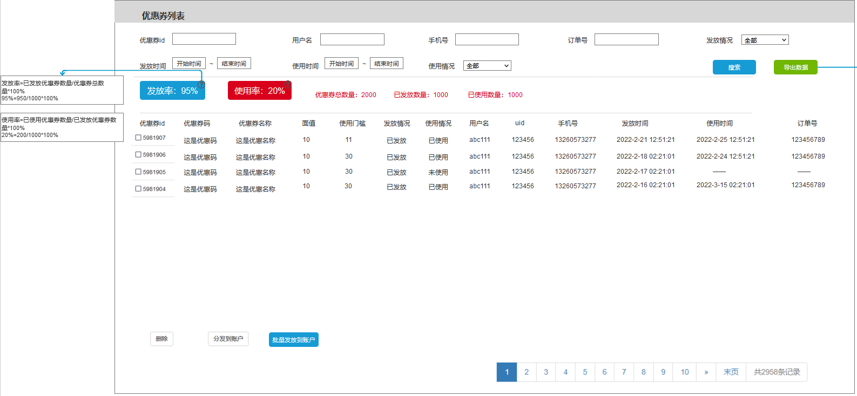Jump to 末页 last page
857x396 pixels.
pos(731,372)
